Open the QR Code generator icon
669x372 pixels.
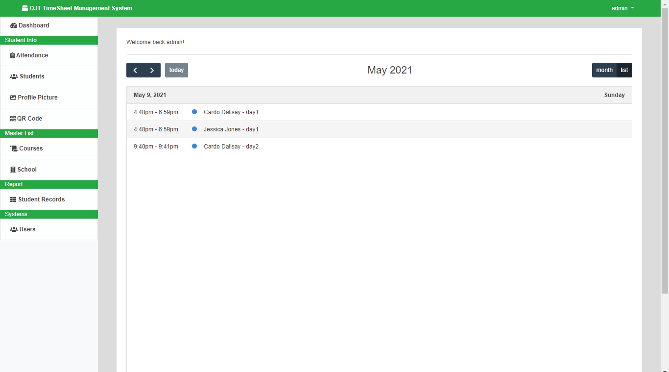click(12, 118)
